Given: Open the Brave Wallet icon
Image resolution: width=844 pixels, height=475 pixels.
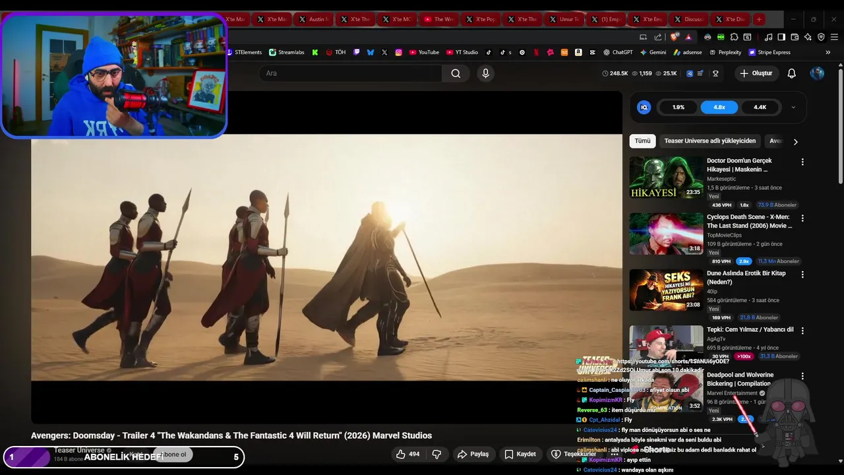Looking at the screenshot, I should click(795, 37).
